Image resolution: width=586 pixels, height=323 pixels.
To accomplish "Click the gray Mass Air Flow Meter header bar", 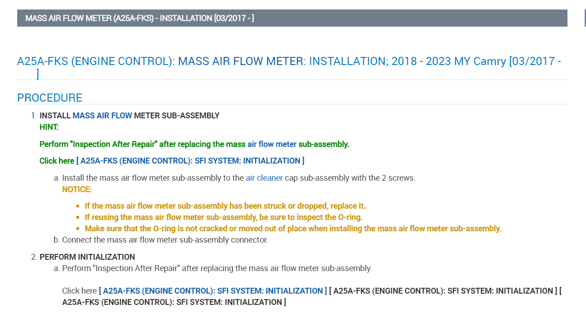I will [x=292, y=19].
